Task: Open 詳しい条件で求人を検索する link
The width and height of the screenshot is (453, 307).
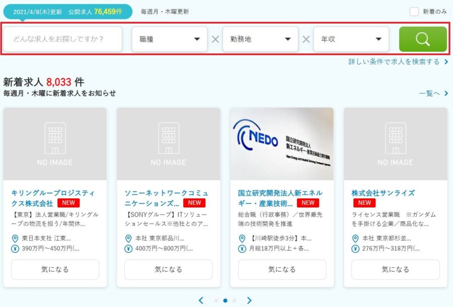Action: pyautogui.click(x=394, y=62)
